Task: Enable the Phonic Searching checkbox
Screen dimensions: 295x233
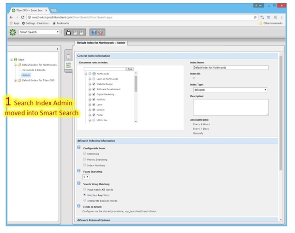Action: [84, 159]
